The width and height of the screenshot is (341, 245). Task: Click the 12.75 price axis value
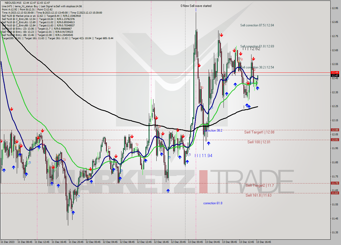pyautogui.click(x=335, y=36)
